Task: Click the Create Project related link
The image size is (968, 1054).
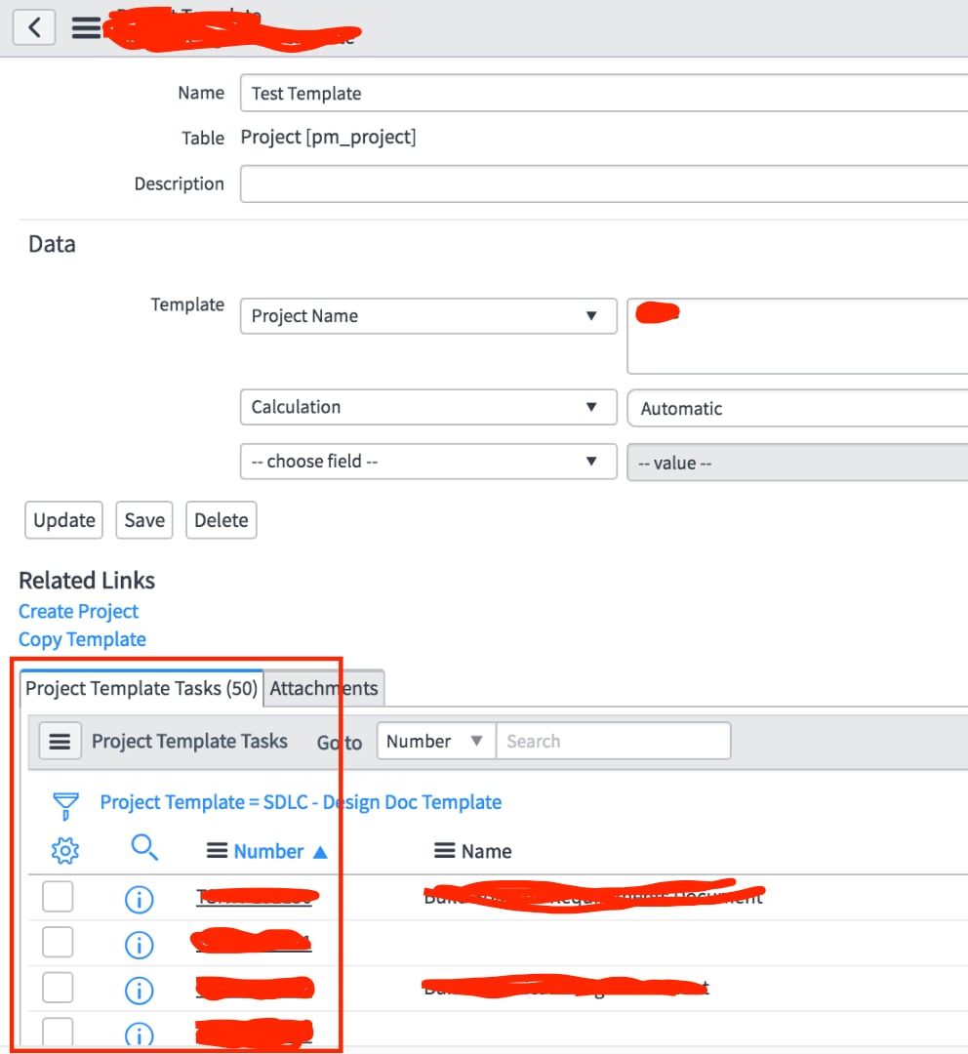Action: (x=78, y=611)
